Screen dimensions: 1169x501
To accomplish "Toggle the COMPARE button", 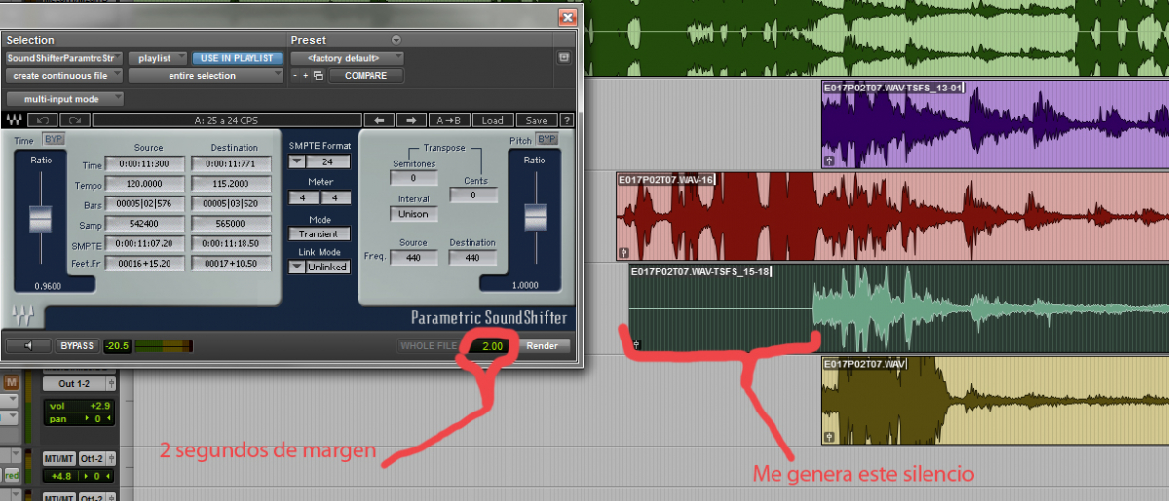I will click(x=365, y=76).
